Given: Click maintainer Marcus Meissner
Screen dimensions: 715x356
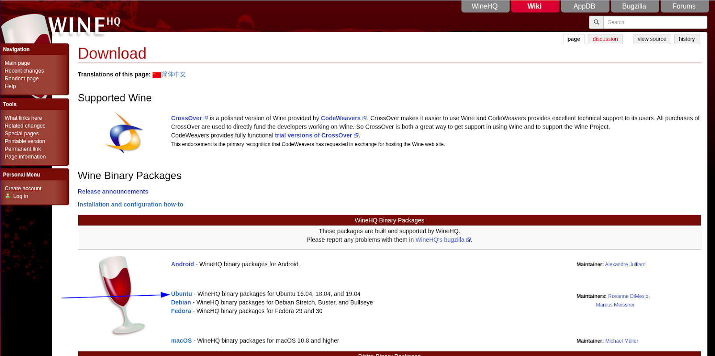Looking at the screenshot, I should pyautogui.click(x=615, y=305).
